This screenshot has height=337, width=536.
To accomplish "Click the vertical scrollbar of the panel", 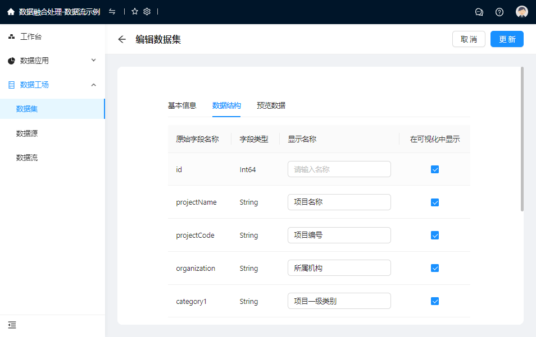I will pyautogui.click(x=522, y=140).
